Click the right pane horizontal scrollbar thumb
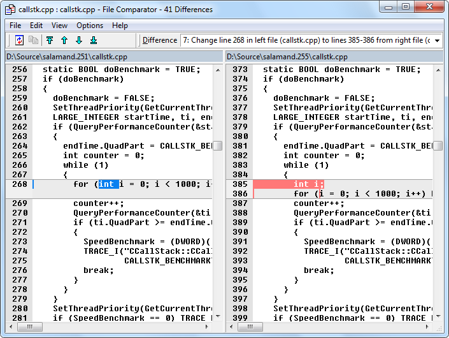Viewport: 449px width, 338px height. point(250,327)
